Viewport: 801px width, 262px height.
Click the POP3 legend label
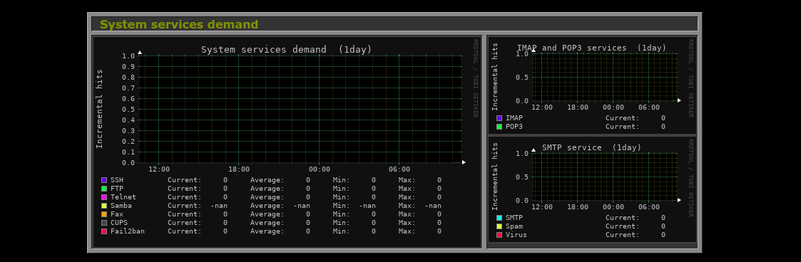click(x=514, y=127)
